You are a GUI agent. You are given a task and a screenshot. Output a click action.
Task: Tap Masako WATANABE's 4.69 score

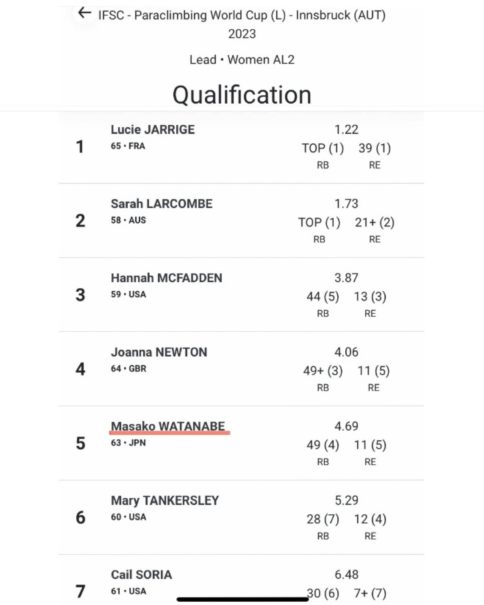coord(346,426)
